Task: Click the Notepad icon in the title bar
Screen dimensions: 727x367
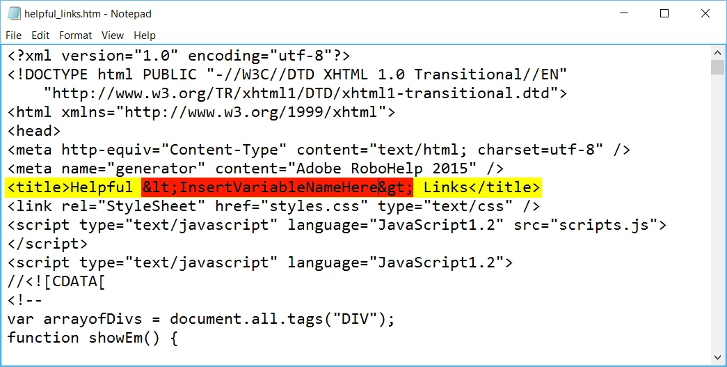Action: pyautogui.click(x=14, y=13)
